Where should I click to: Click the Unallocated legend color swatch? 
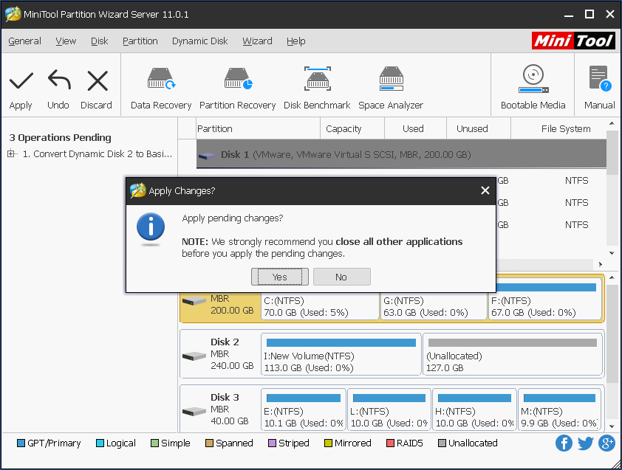pos(442,443)
